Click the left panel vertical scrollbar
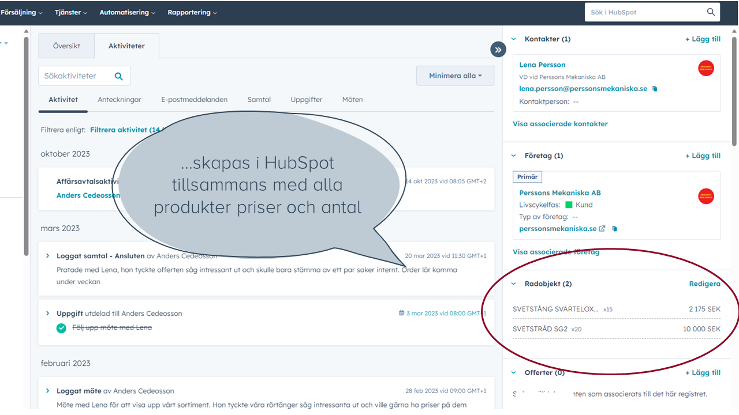 tap(27, 148)
